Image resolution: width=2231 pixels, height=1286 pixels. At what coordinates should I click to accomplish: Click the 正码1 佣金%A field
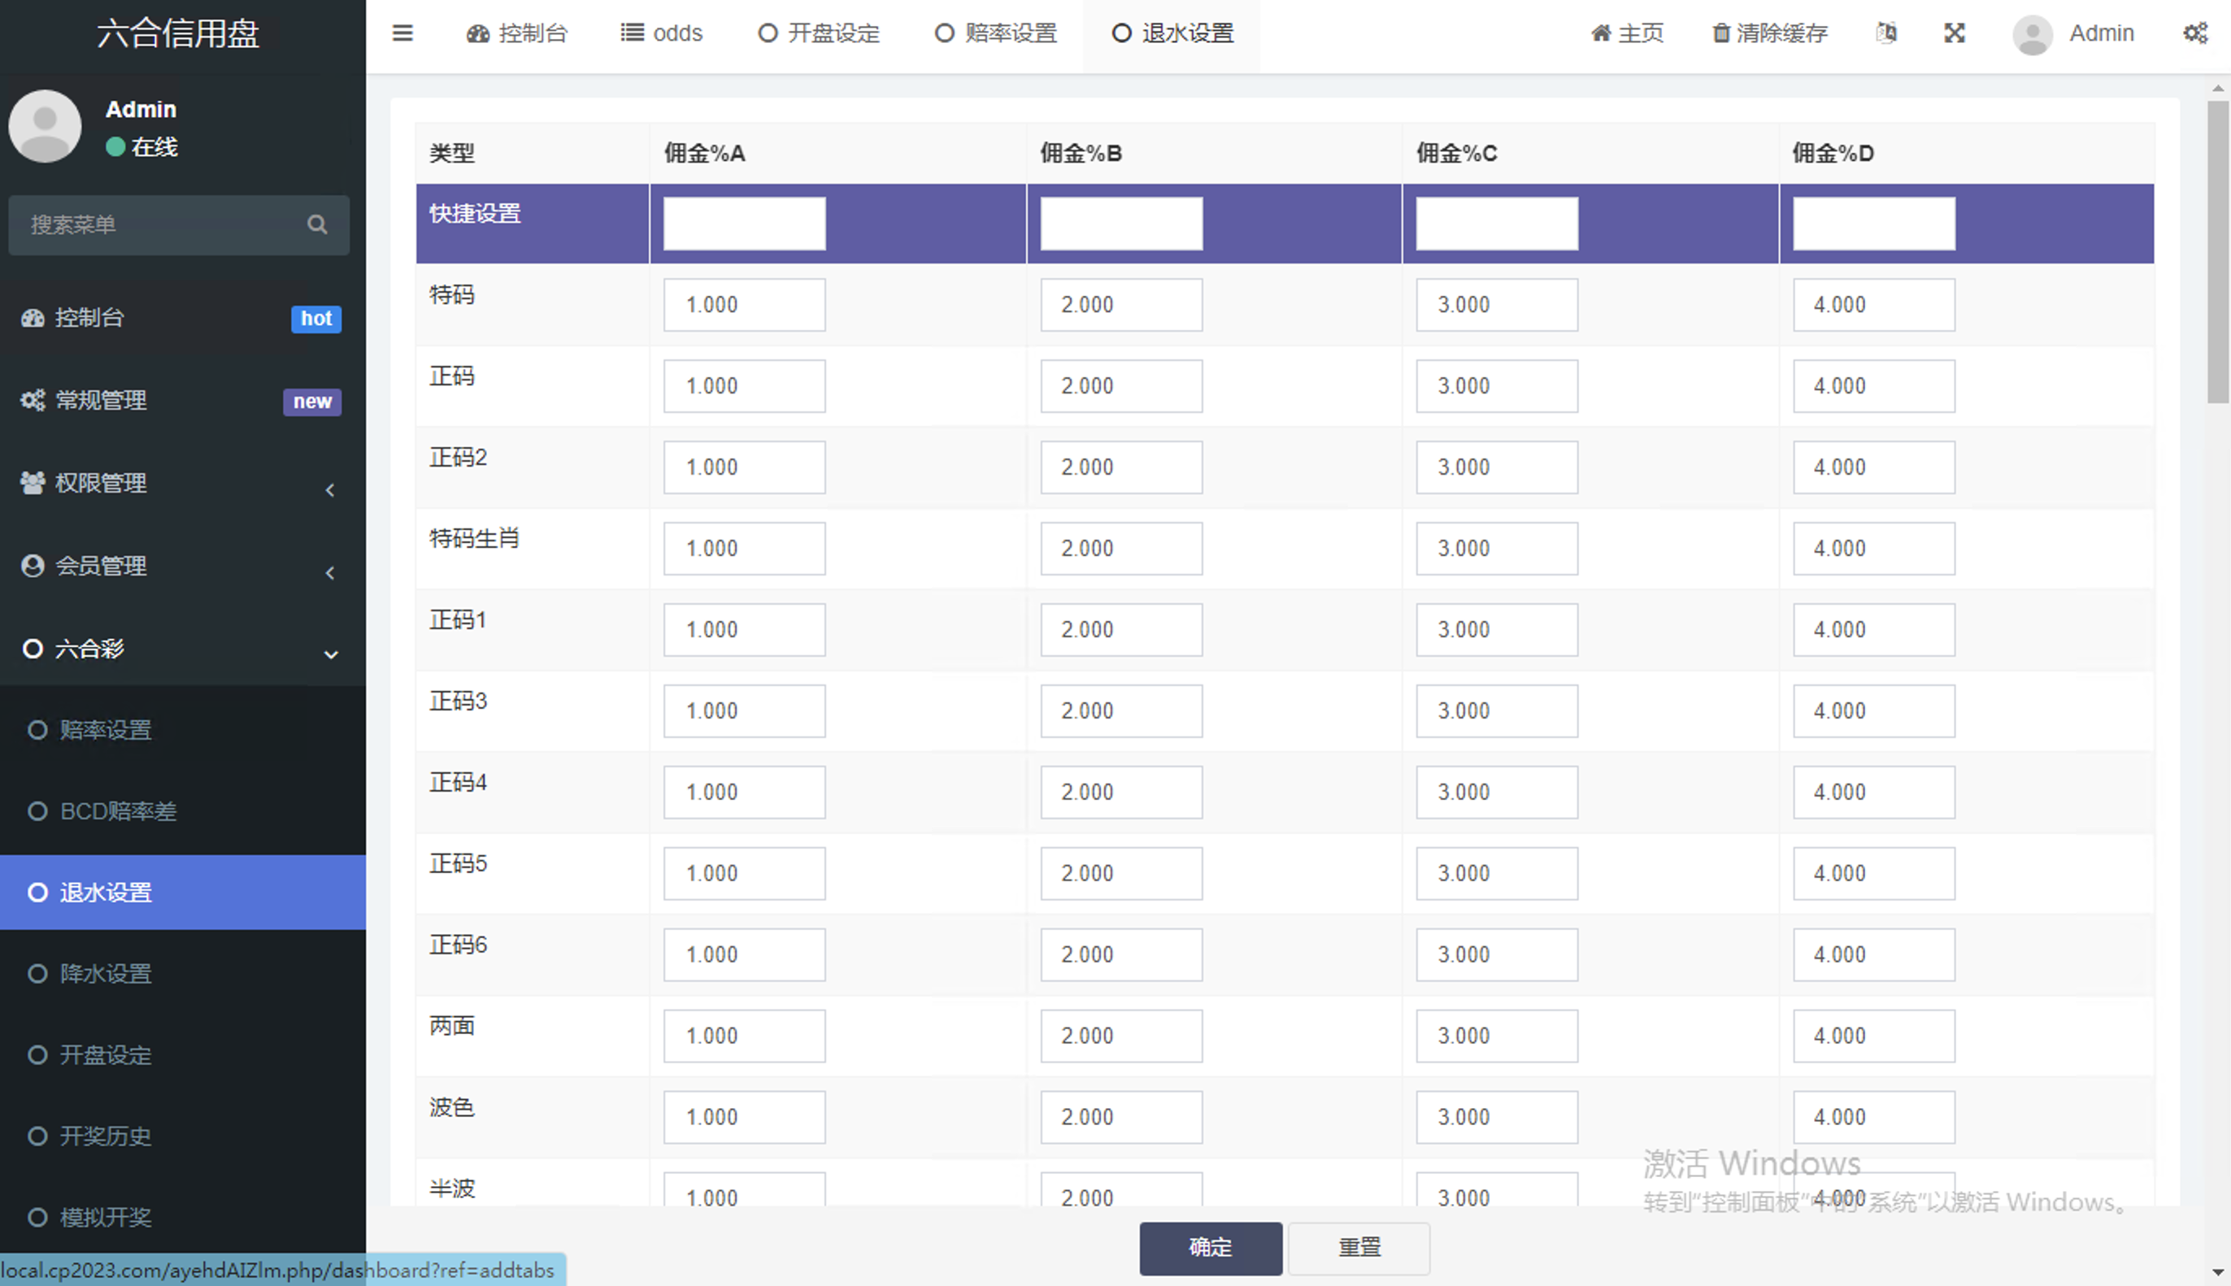coord(745,630)
